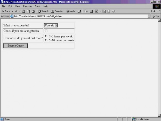Open the Tools menu
Screen dimensions: 161x121
(38, 6)
